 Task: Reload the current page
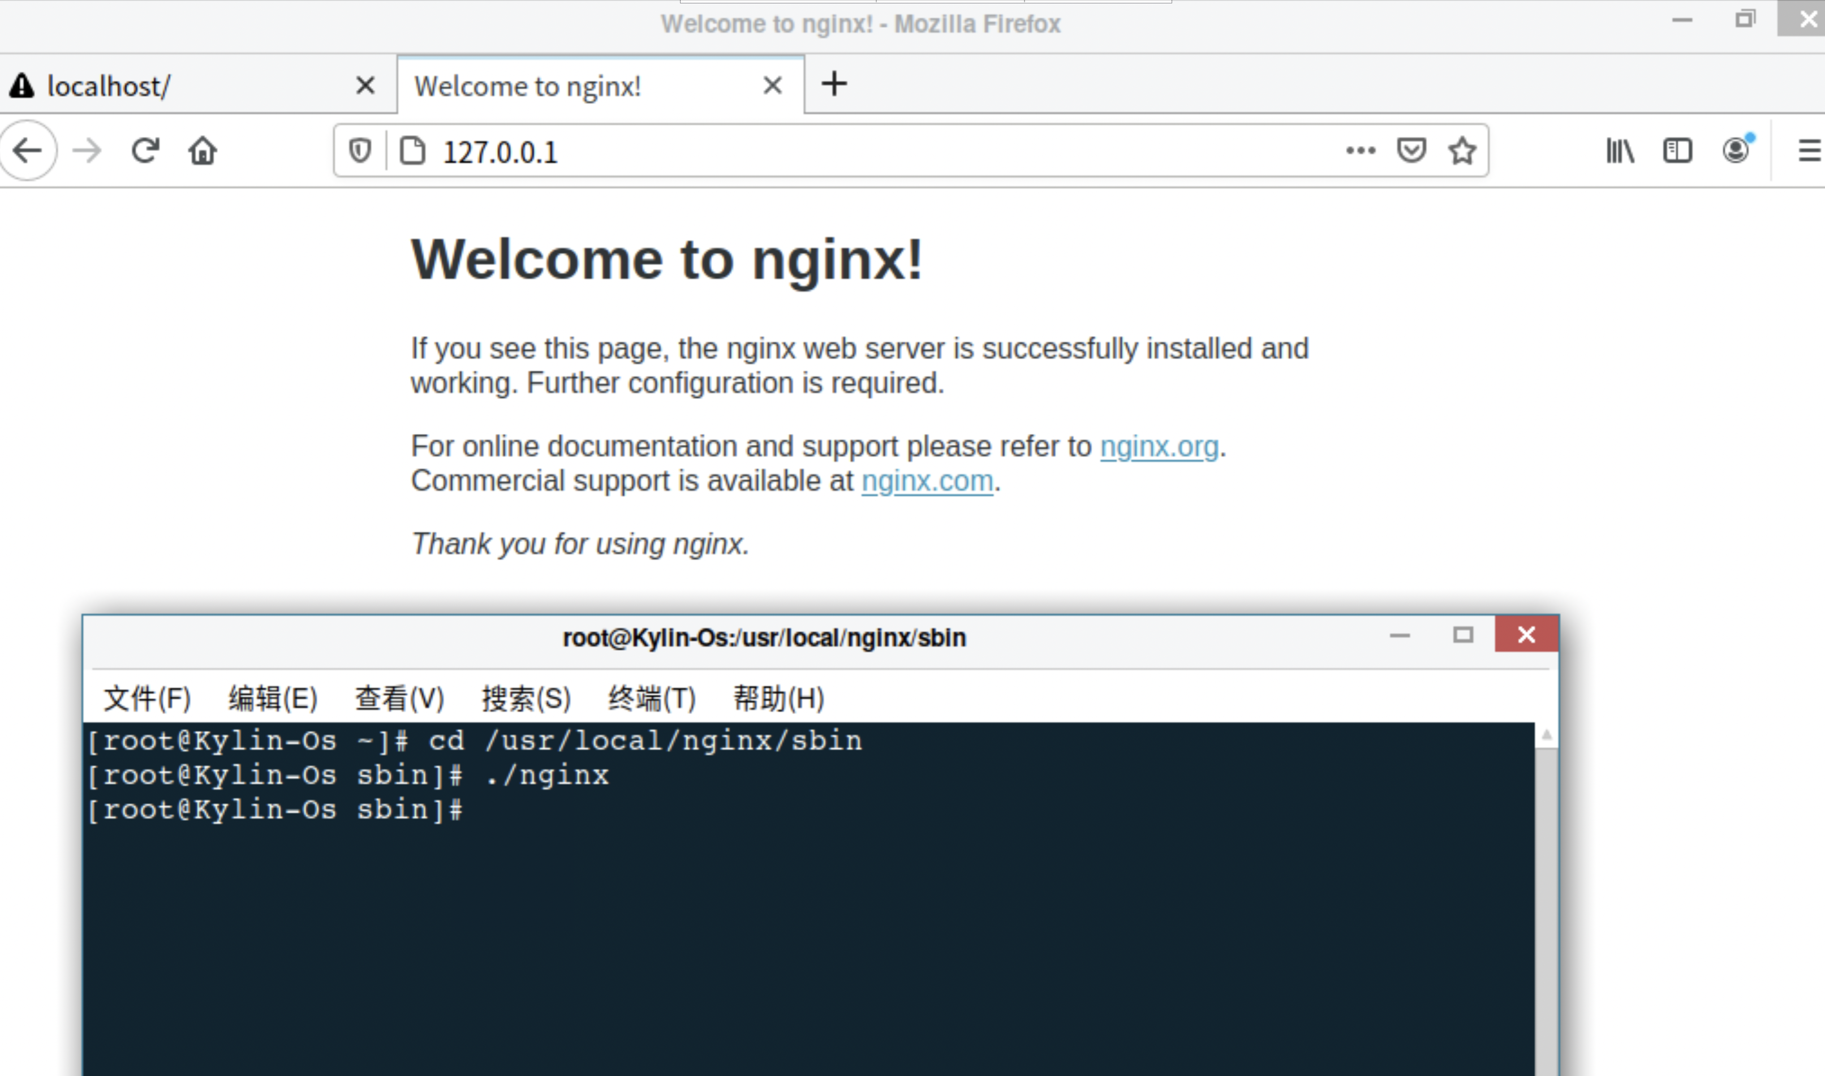144,151
